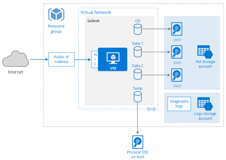Image resolution: width=226 pixels, height=160 pixels.
Task: Click the Physical SSD on host icon
Action: click(137, 142)
